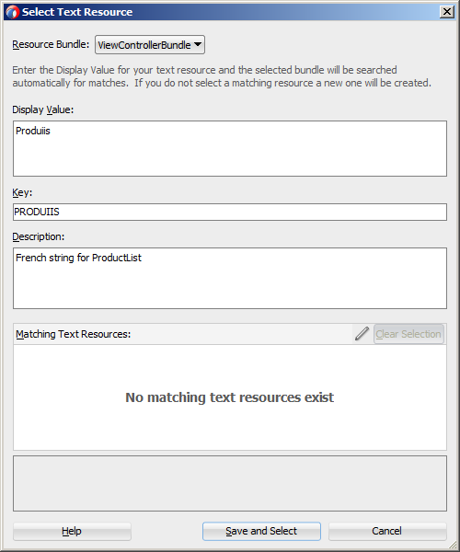
Task: Click the Matching Text Resources header
Action: pyautogui.click(x=74, y=334)
